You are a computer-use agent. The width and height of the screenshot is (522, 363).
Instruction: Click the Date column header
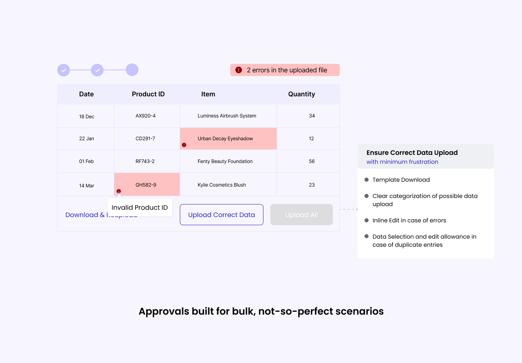pyautogui.click(x=86, y=94)
